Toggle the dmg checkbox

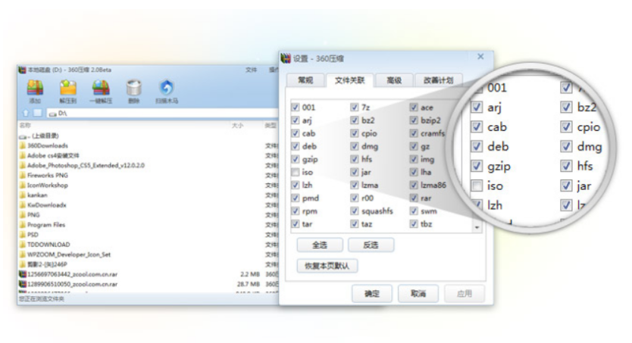[x=355, y=146]
